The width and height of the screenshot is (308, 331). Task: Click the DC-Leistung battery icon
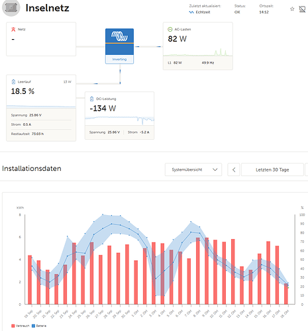coord(91,99)
